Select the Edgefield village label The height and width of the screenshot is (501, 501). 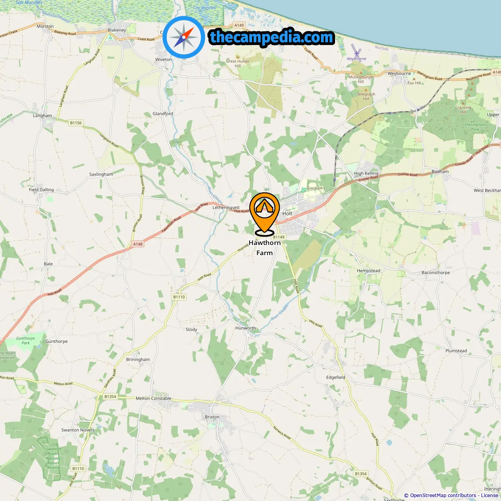336,377
